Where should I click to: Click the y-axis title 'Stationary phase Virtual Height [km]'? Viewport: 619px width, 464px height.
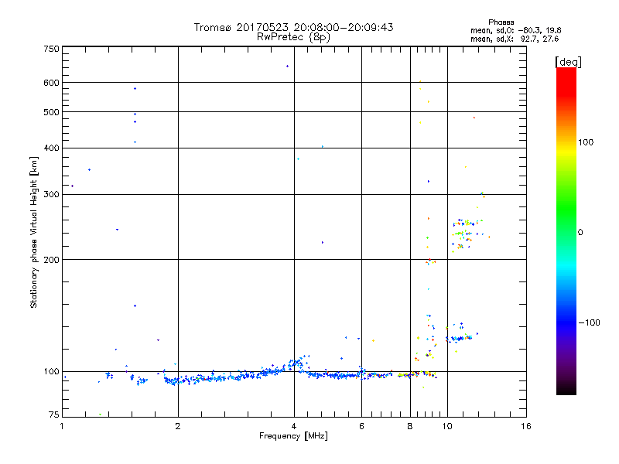coord(33,232)
